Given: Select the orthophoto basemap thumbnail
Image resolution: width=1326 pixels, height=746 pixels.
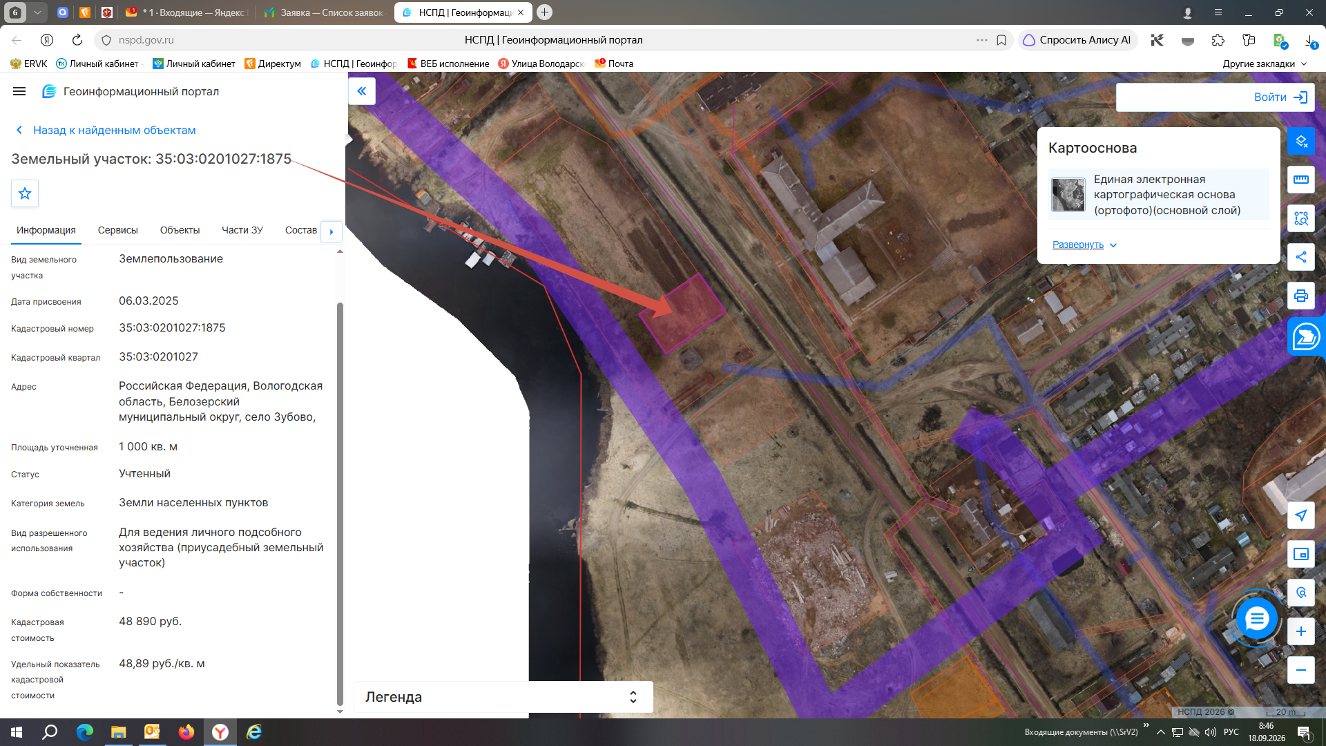Looking at the screenshot, I should pyautogui.click(x=1068, y=194).
